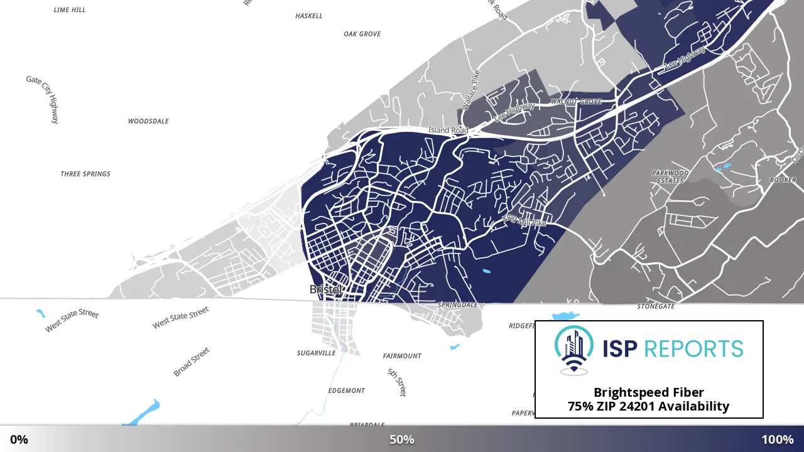Select the Brightspeed Fiber caption
804x452 pixels.
coord(649,393)
